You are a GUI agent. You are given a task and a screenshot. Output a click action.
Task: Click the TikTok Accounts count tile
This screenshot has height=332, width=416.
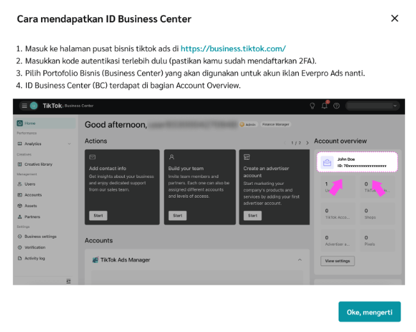(338, 214)
